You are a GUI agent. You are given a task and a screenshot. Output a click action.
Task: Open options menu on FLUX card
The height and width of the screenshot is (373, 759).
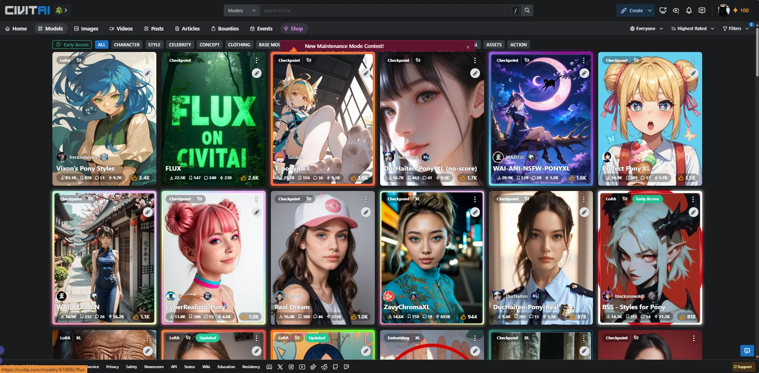pos(257,60)
